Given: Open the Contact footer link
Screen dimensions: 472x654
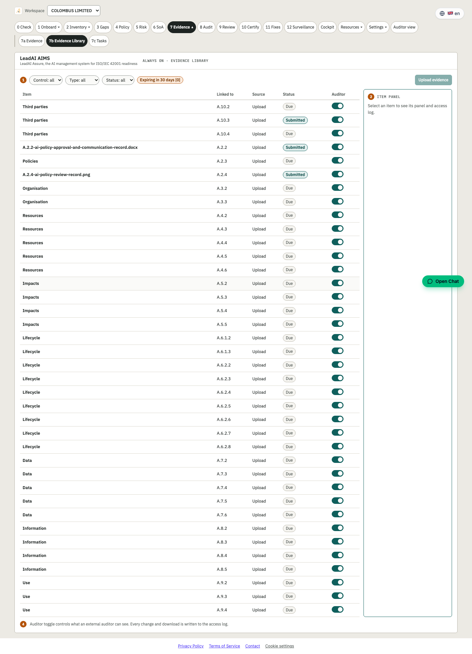Looking at the screenshot, I should [253, 646].
